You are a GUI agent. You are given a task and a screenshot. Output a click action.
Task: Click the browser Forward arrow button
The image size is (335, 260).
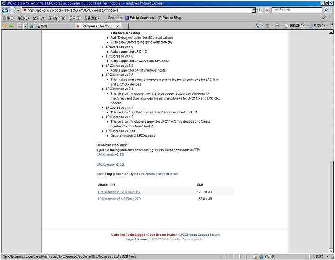[x=12, y=10]
